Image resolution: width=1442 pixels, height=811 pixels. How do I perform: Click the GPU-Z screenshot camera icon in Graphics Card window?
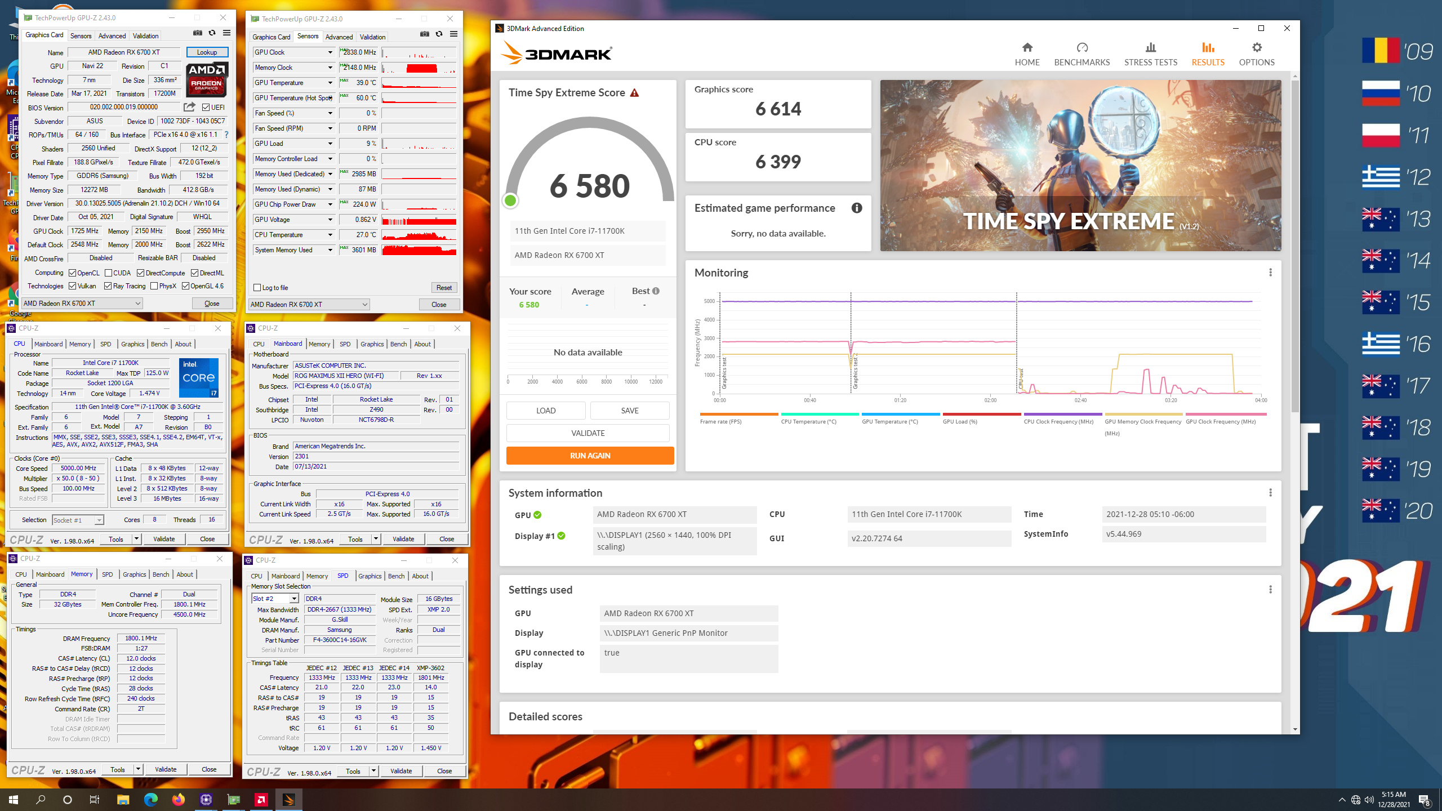pos(198,33)
